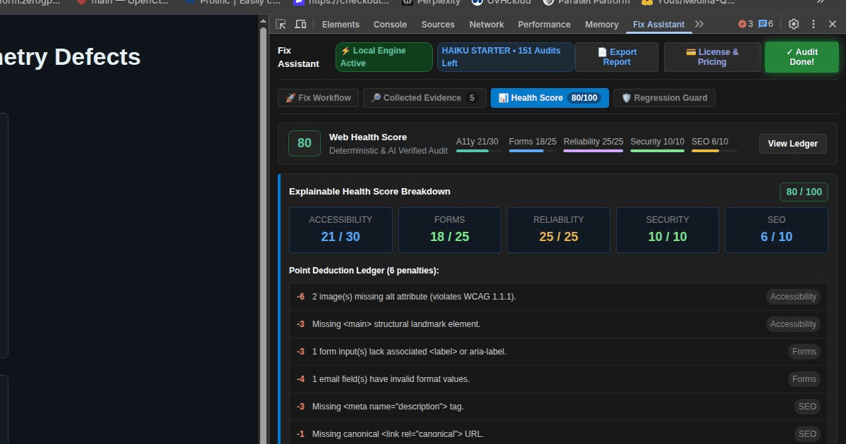846x444 pixels.
Task: Click "Missing <meta name="description"> tag." row
Action: (x=558, y=407)
